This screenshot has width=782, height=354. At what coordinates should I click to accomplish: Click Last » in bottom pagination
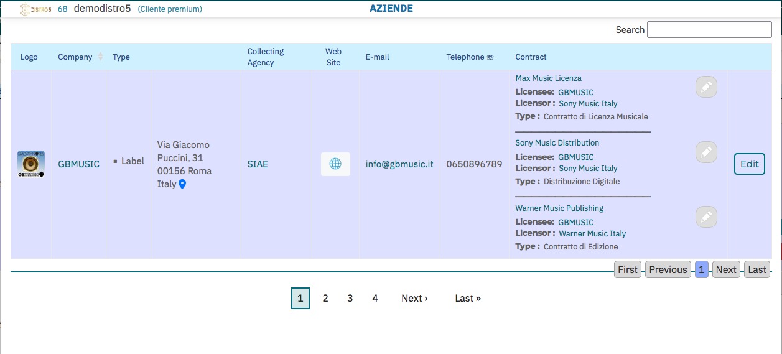(x=468, y=299)
